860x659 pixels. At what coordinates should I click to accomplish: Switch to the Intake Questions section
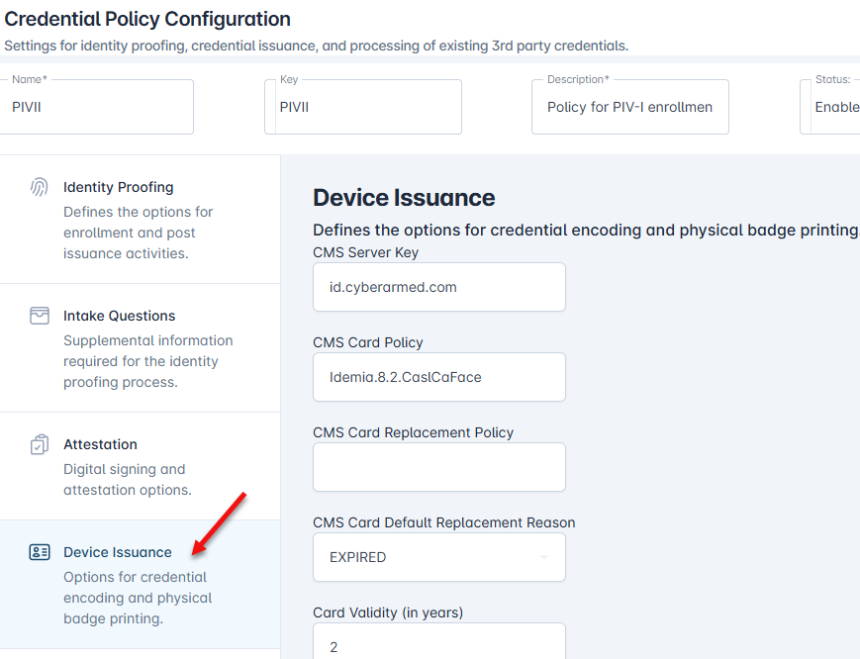pos(119,316)
